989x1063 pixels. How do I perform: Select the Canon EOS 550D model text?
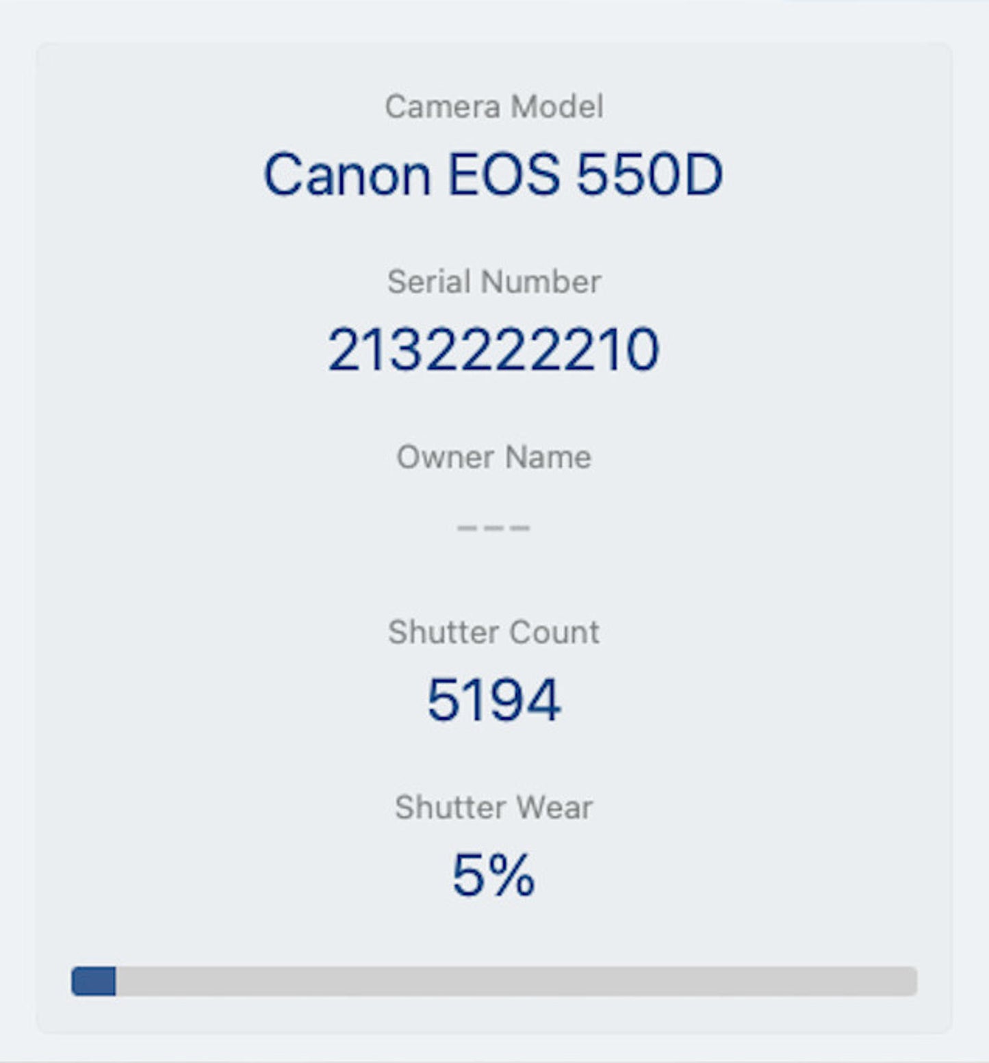coord(493,175)
